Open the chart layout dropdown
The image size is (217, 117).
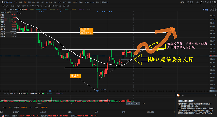[x=192, y=2]
